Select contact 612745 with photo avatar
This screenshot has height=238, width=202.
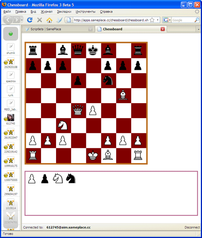click(x=11, y=119)
